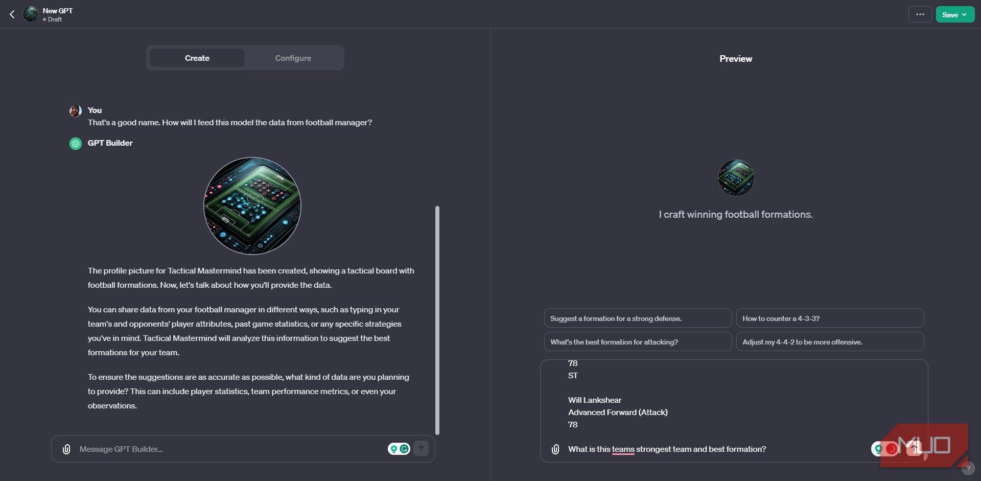Switch to the Configure tab

click(x=293, y=58)
